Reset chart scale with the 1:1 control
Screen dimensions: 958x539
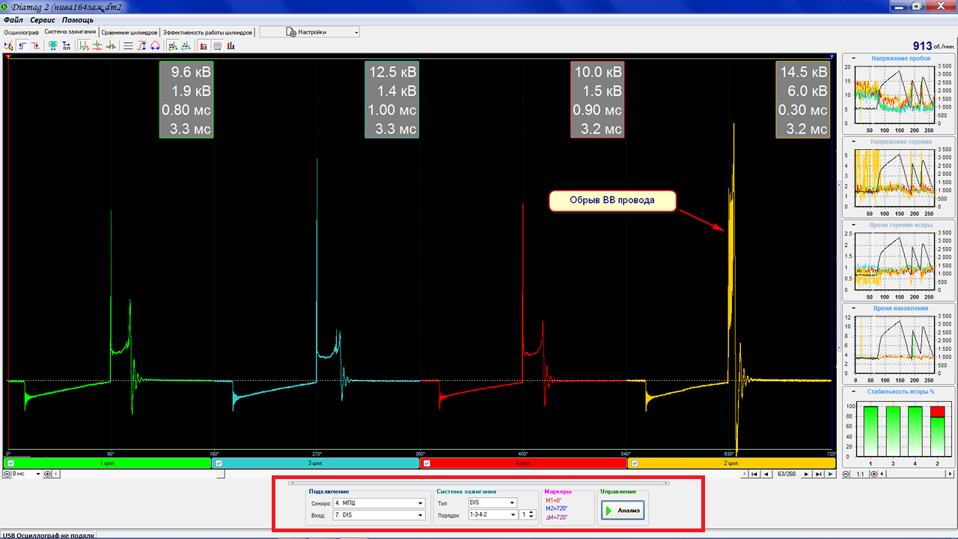pyautogui.click(x=861, y=474)
